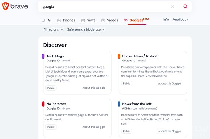Image resolution: width=210 pixels, height=139 pixels.
Task: Click the News tab newspaper icon
Action: tap(83, 20)
